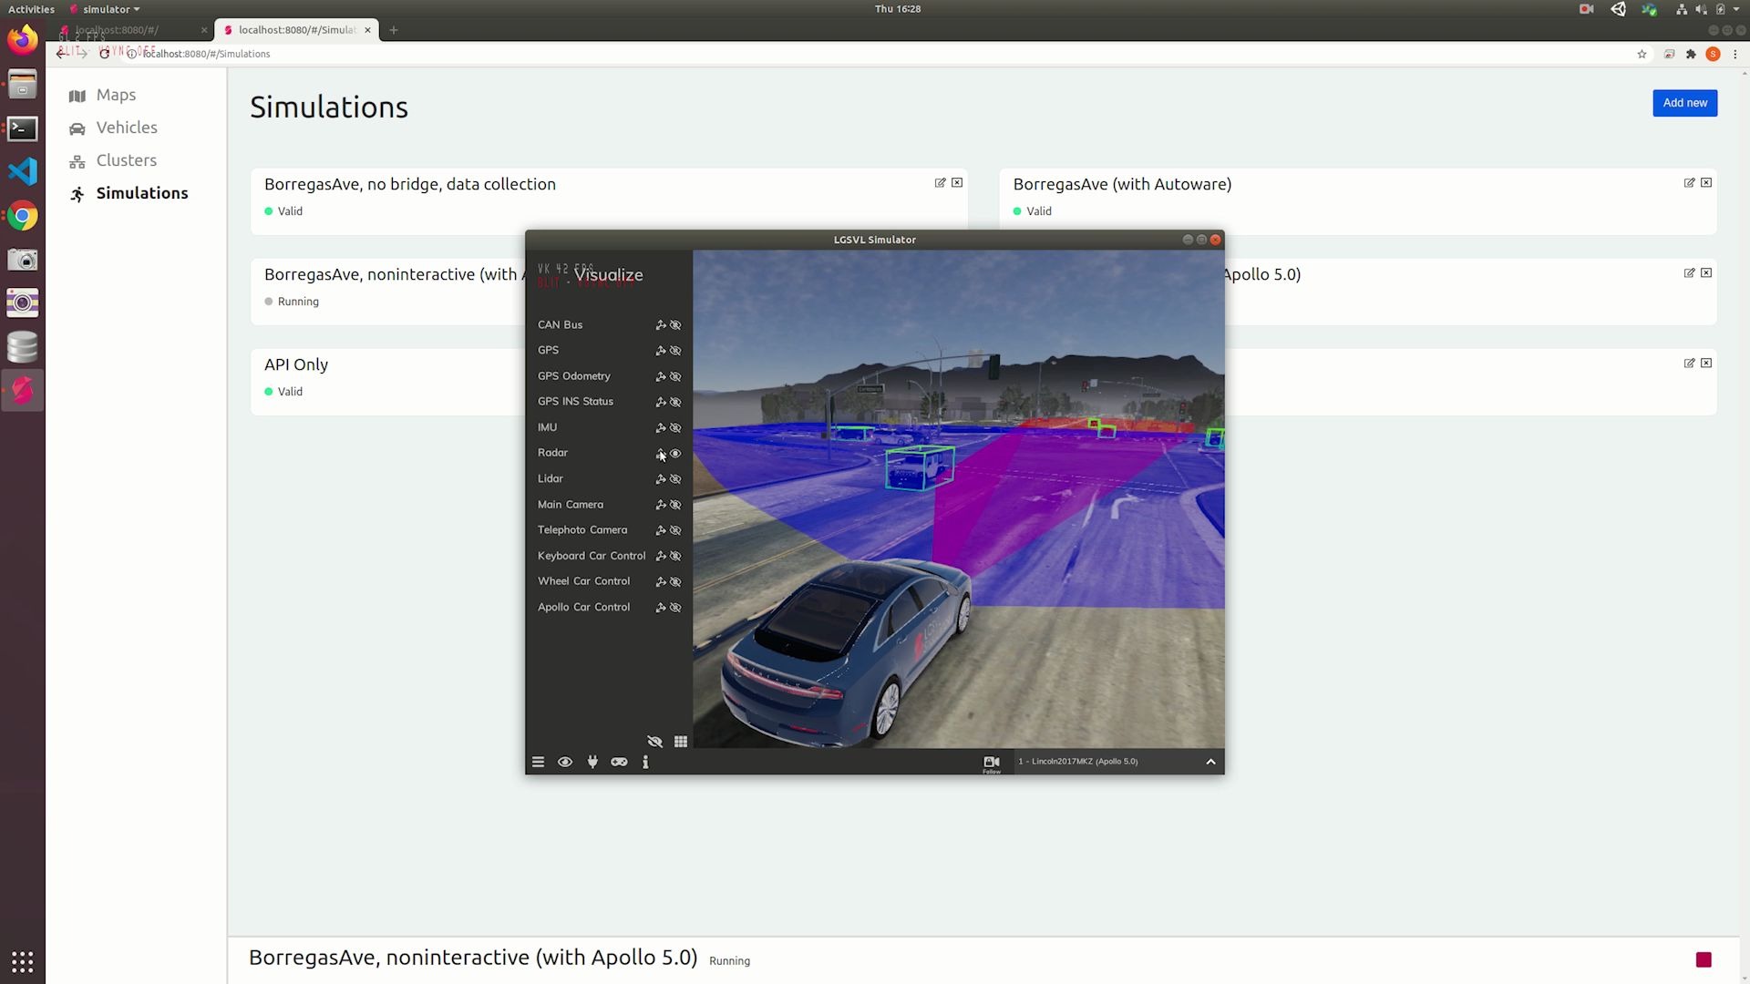Click the eye icon in simulator bottom toolbar
The height and width of the screenshot is (984, 1750).
565,762
